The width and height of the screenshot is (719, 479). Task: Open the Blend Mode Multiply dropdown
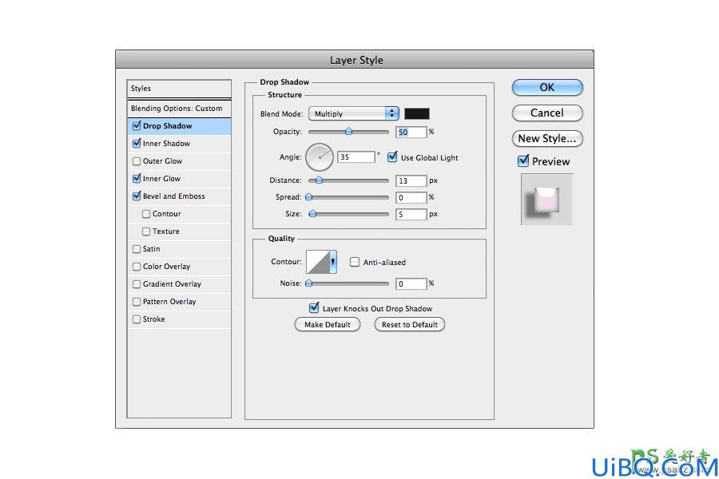[354, 113]
